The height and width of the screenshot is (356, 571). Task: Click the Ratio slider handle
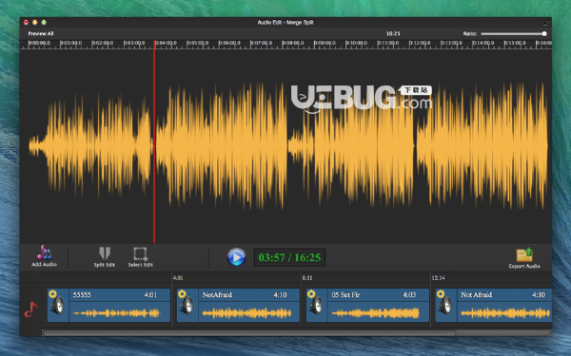coord(544,34)
